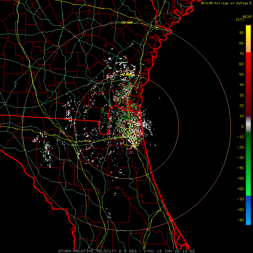Click the 90 value on the velocity scale
The height and width of the screenshot is (253, 253).
click(x=241, y=33)
